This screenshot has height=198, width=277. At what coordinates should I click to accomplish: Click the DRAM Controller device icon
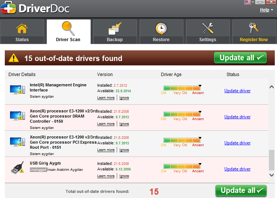coord(17,116)
